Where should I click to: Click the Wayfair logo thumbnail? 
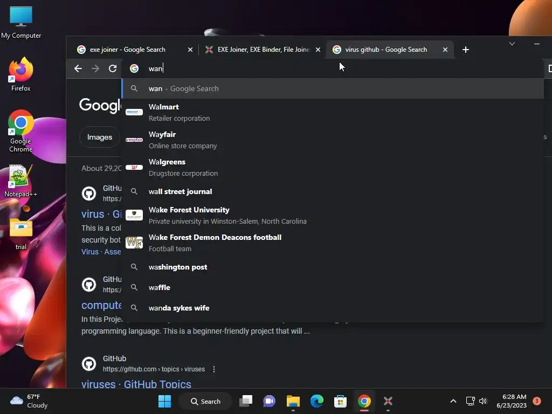click(134, 140)
